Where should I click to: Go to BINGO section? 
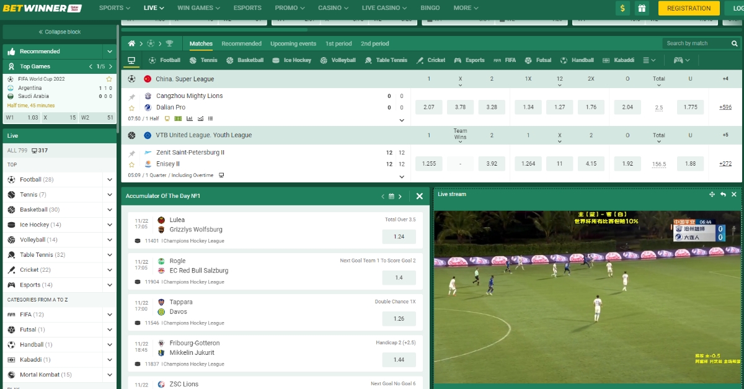coord(430,8)
